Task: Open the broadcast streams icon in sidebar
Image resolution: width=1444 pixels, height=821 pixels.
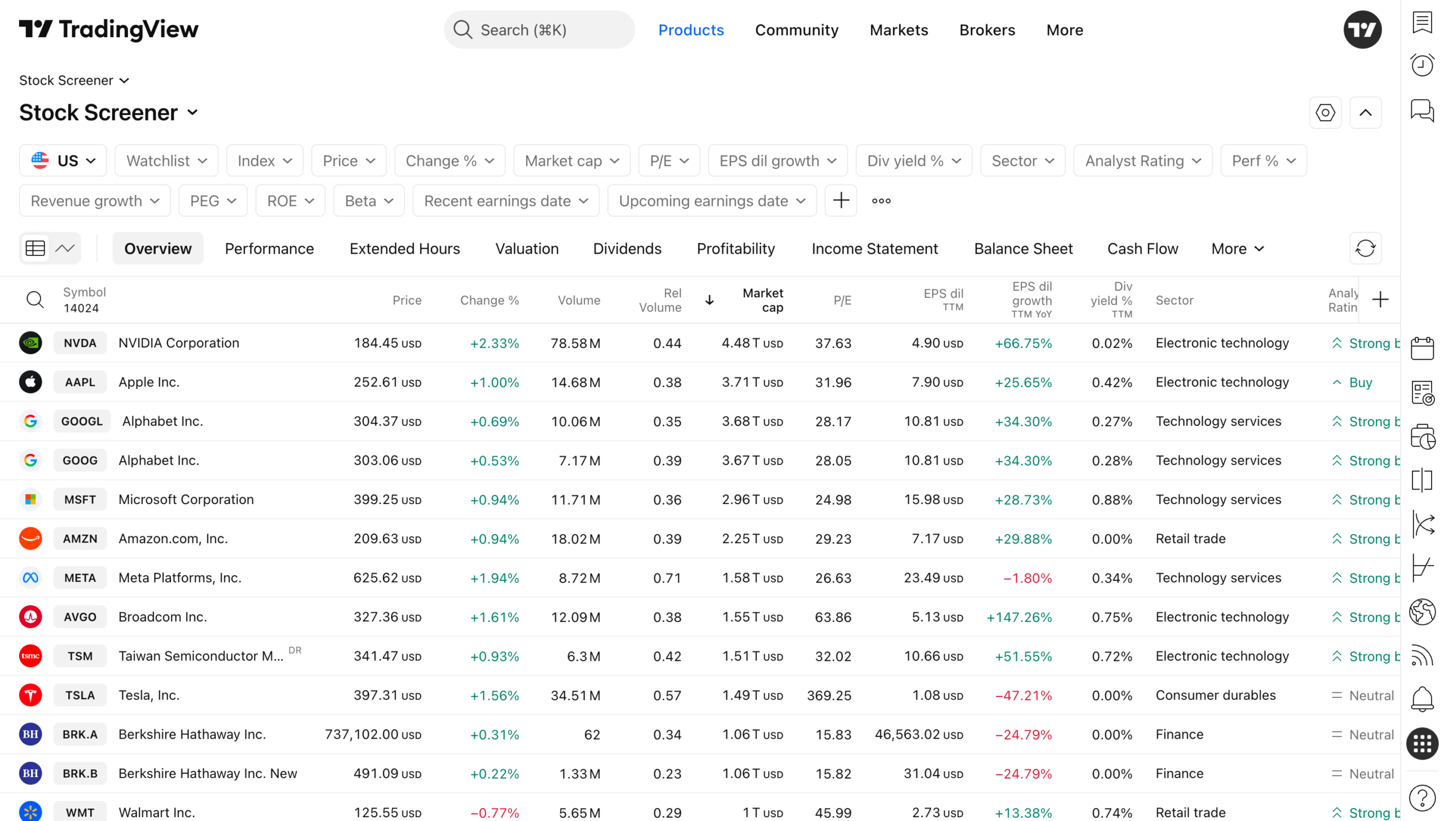Action: [x=1422, y=656]
